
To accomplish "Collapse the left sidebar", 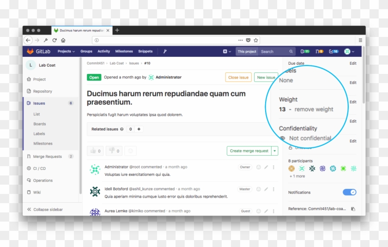I will 45,210.
